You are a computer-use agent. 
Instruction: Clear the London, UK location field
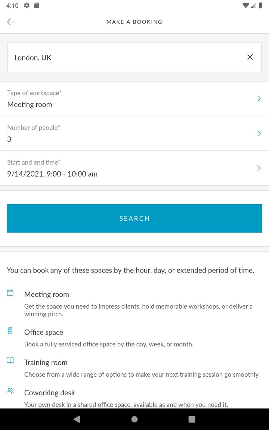250,57
